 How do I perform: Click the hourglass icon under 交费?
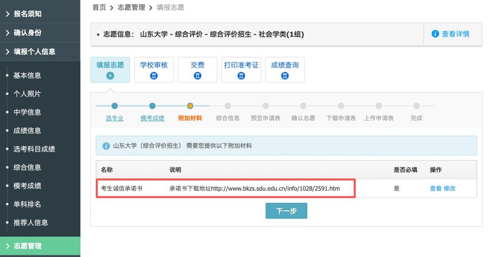pyautogui.click(x=197, y=76)
